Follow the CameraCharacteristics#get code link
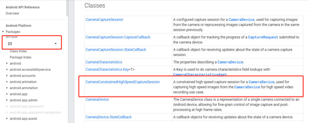 pos(200,74)
